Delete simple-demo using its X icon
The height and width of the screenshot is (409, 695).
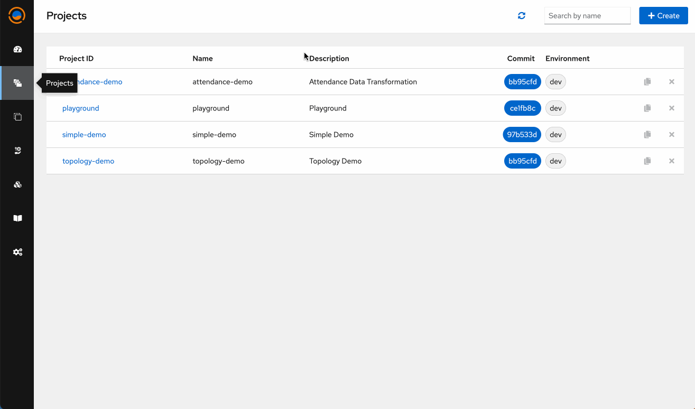pyautogui.click(x=671, y=134)
